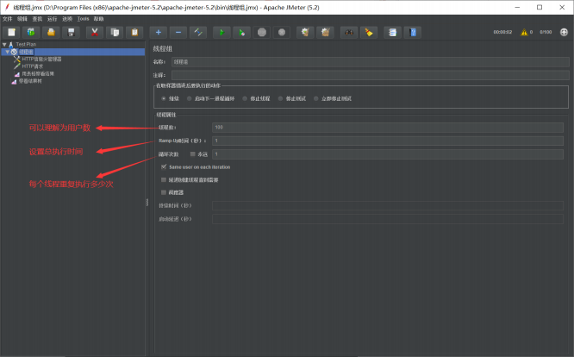Viewport: 574px width, 357px height.
Task: Enable the 调度器 scheduler checkbox
Action: click(x=164, y=192)
